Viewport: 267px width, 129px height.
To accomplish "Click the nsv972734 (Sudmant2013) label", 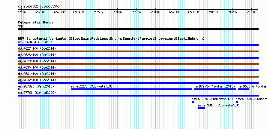I will coord(214,86).
